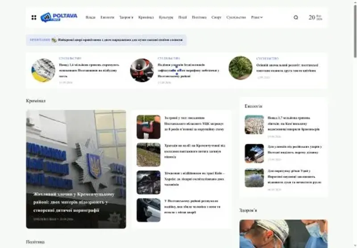Open Політика in the top menu

(x=199, y=17)
